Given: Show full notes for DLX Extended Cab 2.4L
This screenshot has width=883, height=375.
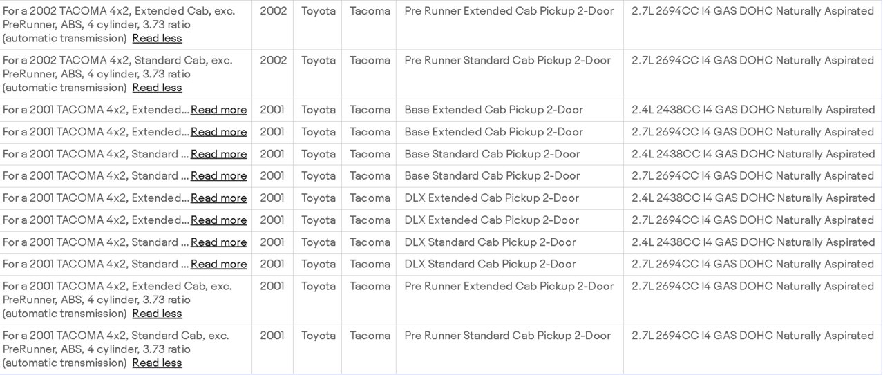Looking at the screenshot, I should point(218,198).
